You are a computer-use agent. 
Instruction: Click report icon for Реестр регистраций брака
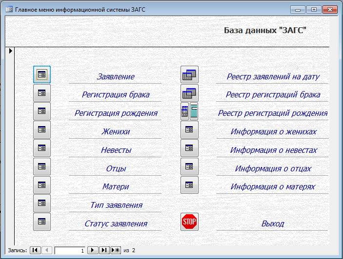click(189, 93)
